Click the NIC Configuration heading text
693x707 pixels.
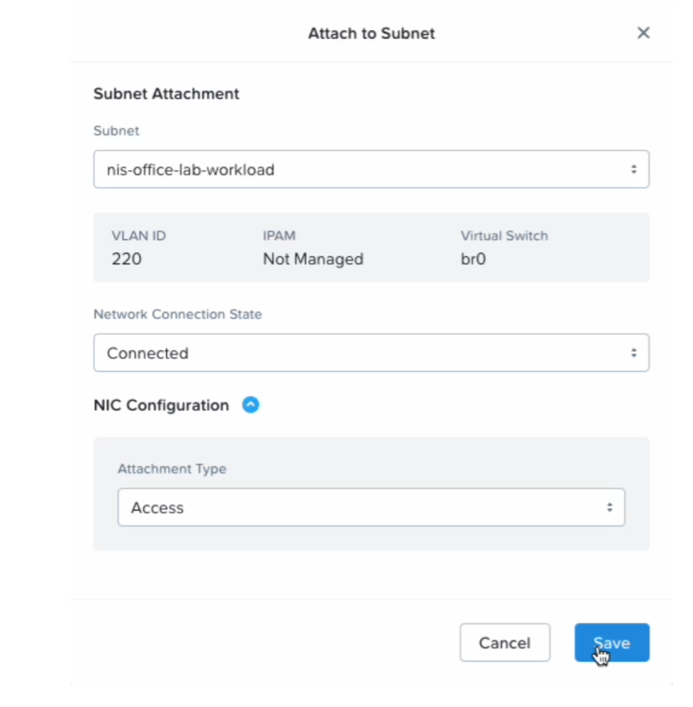click(x=161, y=405)
